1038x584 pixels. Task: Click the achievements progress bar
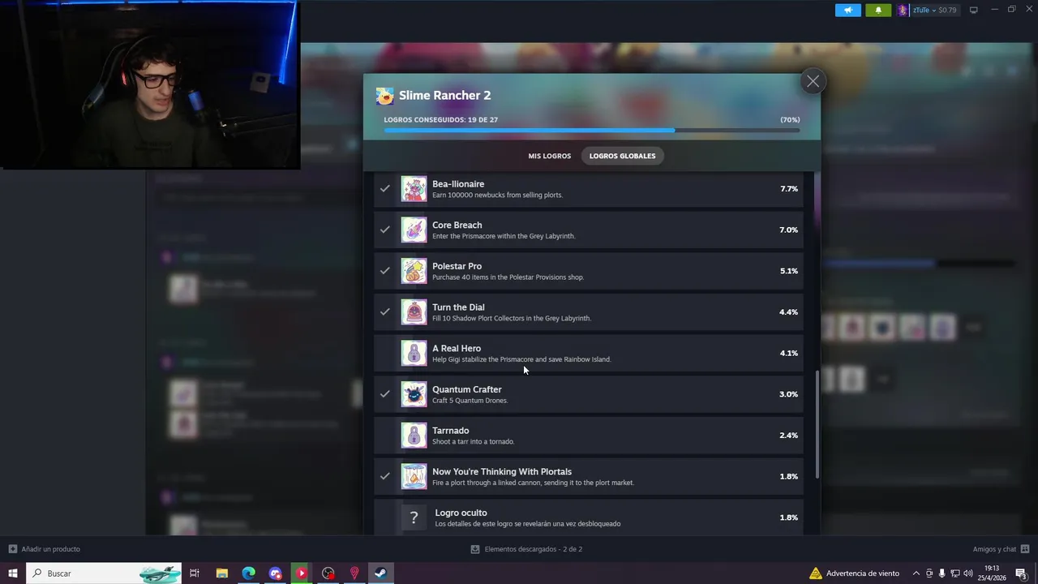[592, 130]
